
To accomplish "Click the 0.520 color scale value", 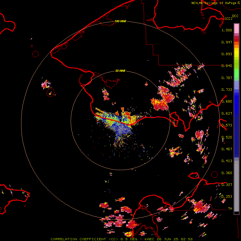I will (227, 137).
